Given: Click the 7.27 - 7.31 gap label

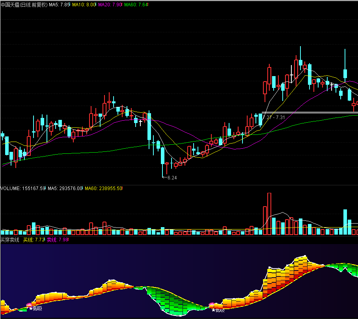Looking at the screenshot, I should coord(274,118).
